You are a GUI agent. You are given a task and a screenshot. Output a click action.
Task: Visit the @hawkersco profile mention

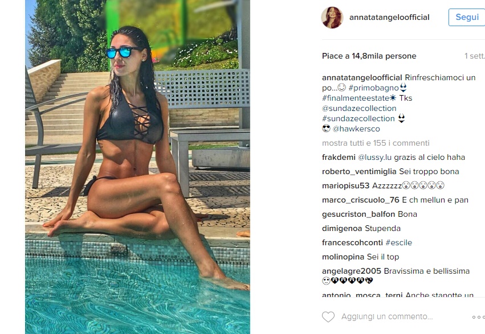[356, 129]
